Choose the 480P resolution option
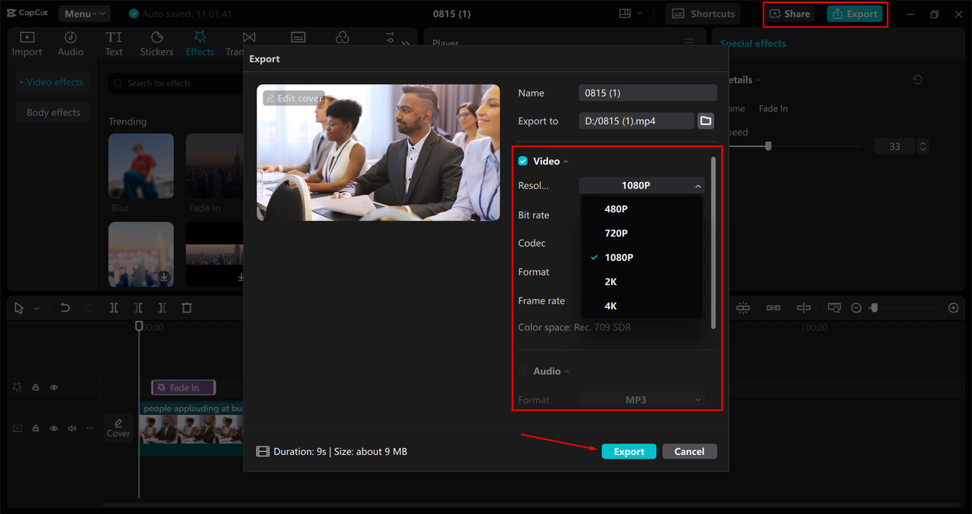Viewport: 972px width, 514px height. click(642, 208)
